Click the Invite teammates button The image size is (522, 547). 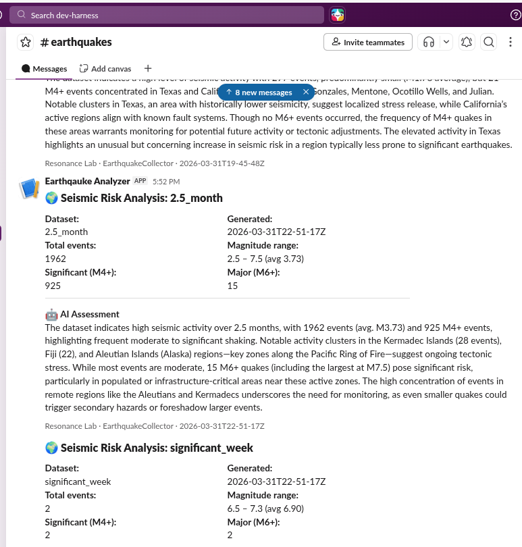coord(368,42)
